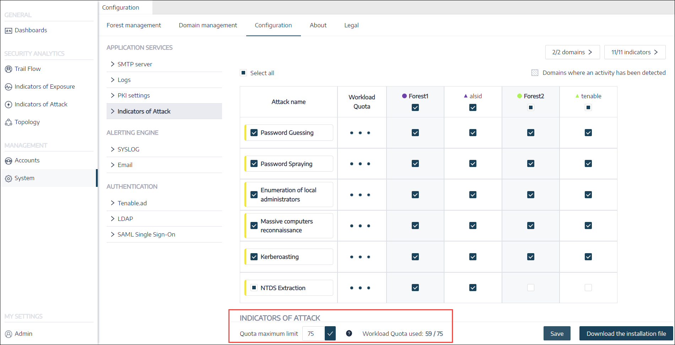Select the Configuration tab
The image size is (675, 345).
[273, 25]
